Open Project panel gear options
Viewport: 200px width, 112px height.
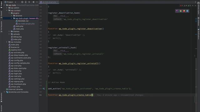click(x=33, y=2)
